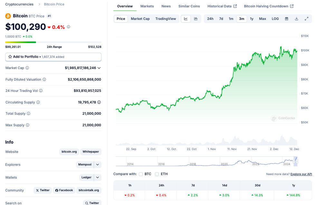Image resolution: width=315 pixels, height=205 pixels.
Task: Expand chart to fullscreen
Action: (x=307, y=19)
